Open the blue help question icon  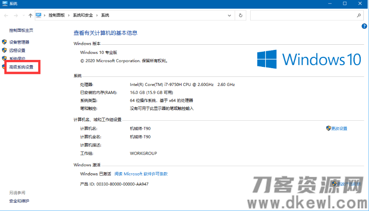click(364, 26)
